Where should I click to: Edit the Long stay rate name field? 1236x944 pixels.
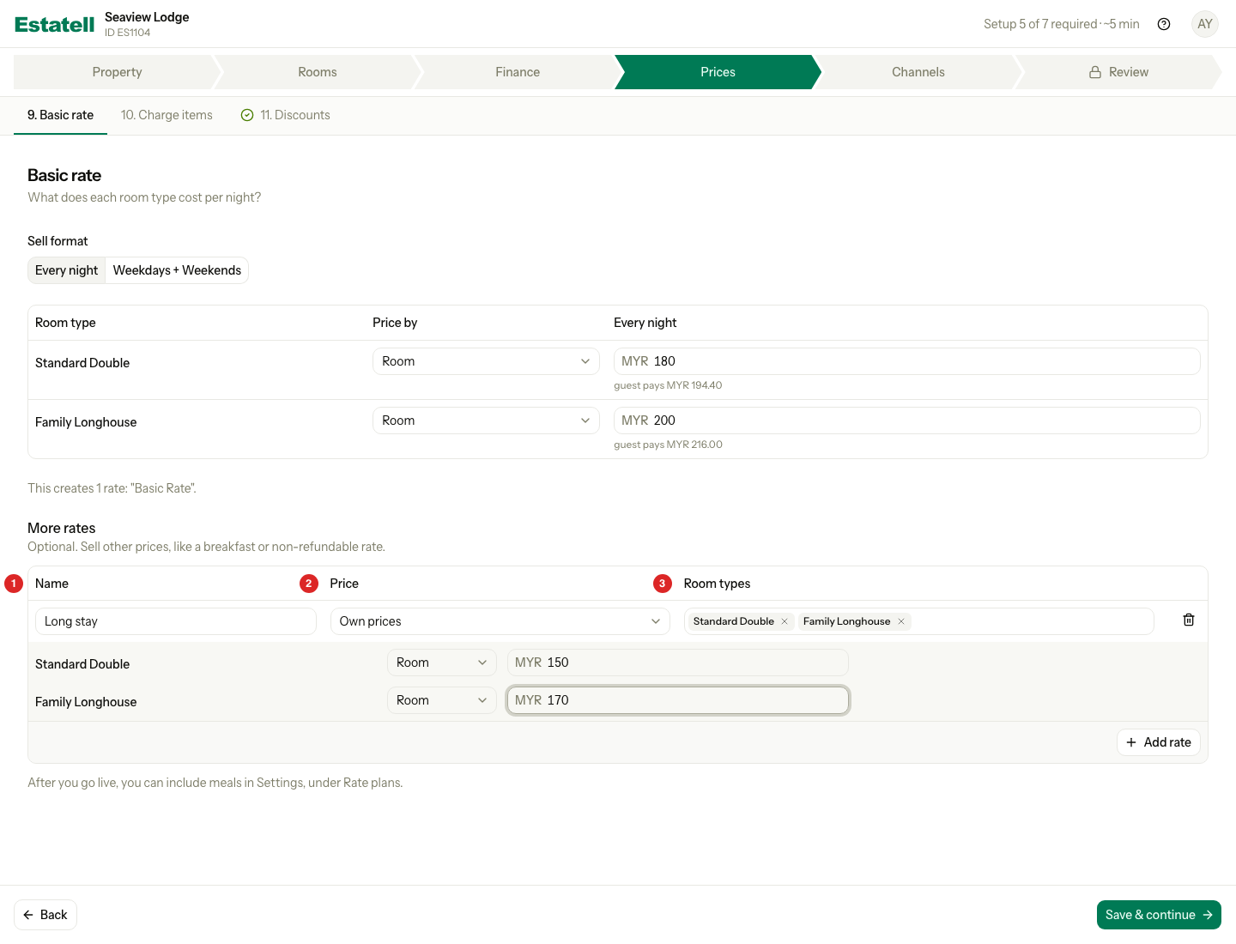coord(176,621)
